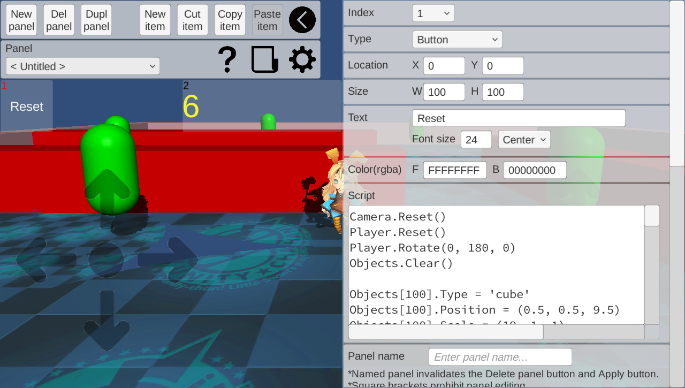Open the Type dropdown set to Button
The width and height of the screenshot is (685, 388).
458,40
